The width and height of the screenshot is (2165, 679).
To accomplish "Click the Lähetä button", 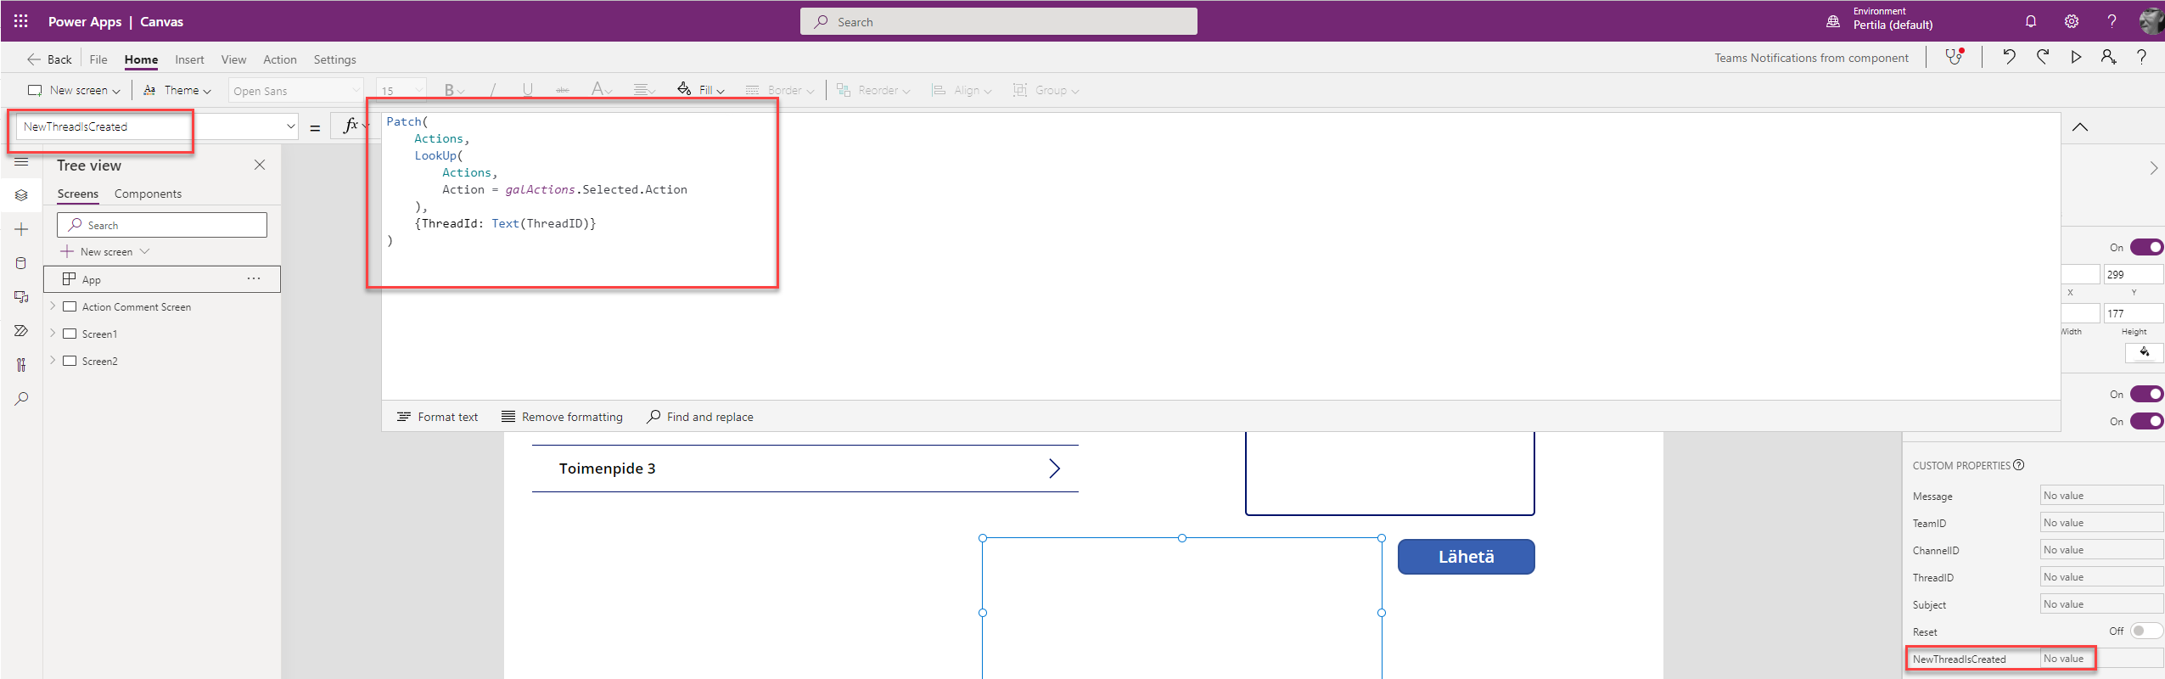I will pos(1466,557).
